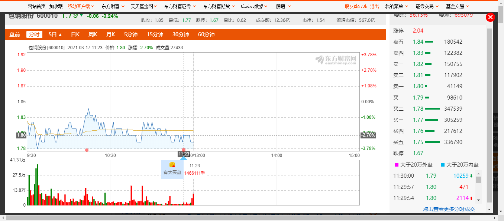
Task: Expand the Choice数据 dropdown
Action: click(x=255, y=6)
